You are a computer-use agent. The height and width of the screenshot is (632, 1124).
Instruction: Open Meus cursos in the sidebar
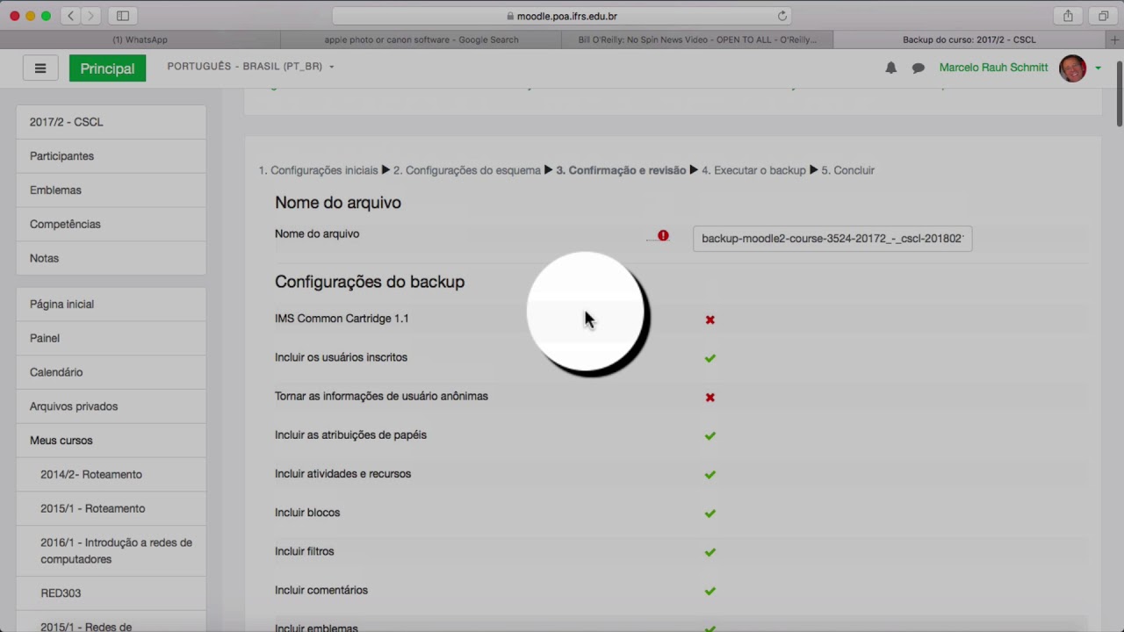pos(112,442)
